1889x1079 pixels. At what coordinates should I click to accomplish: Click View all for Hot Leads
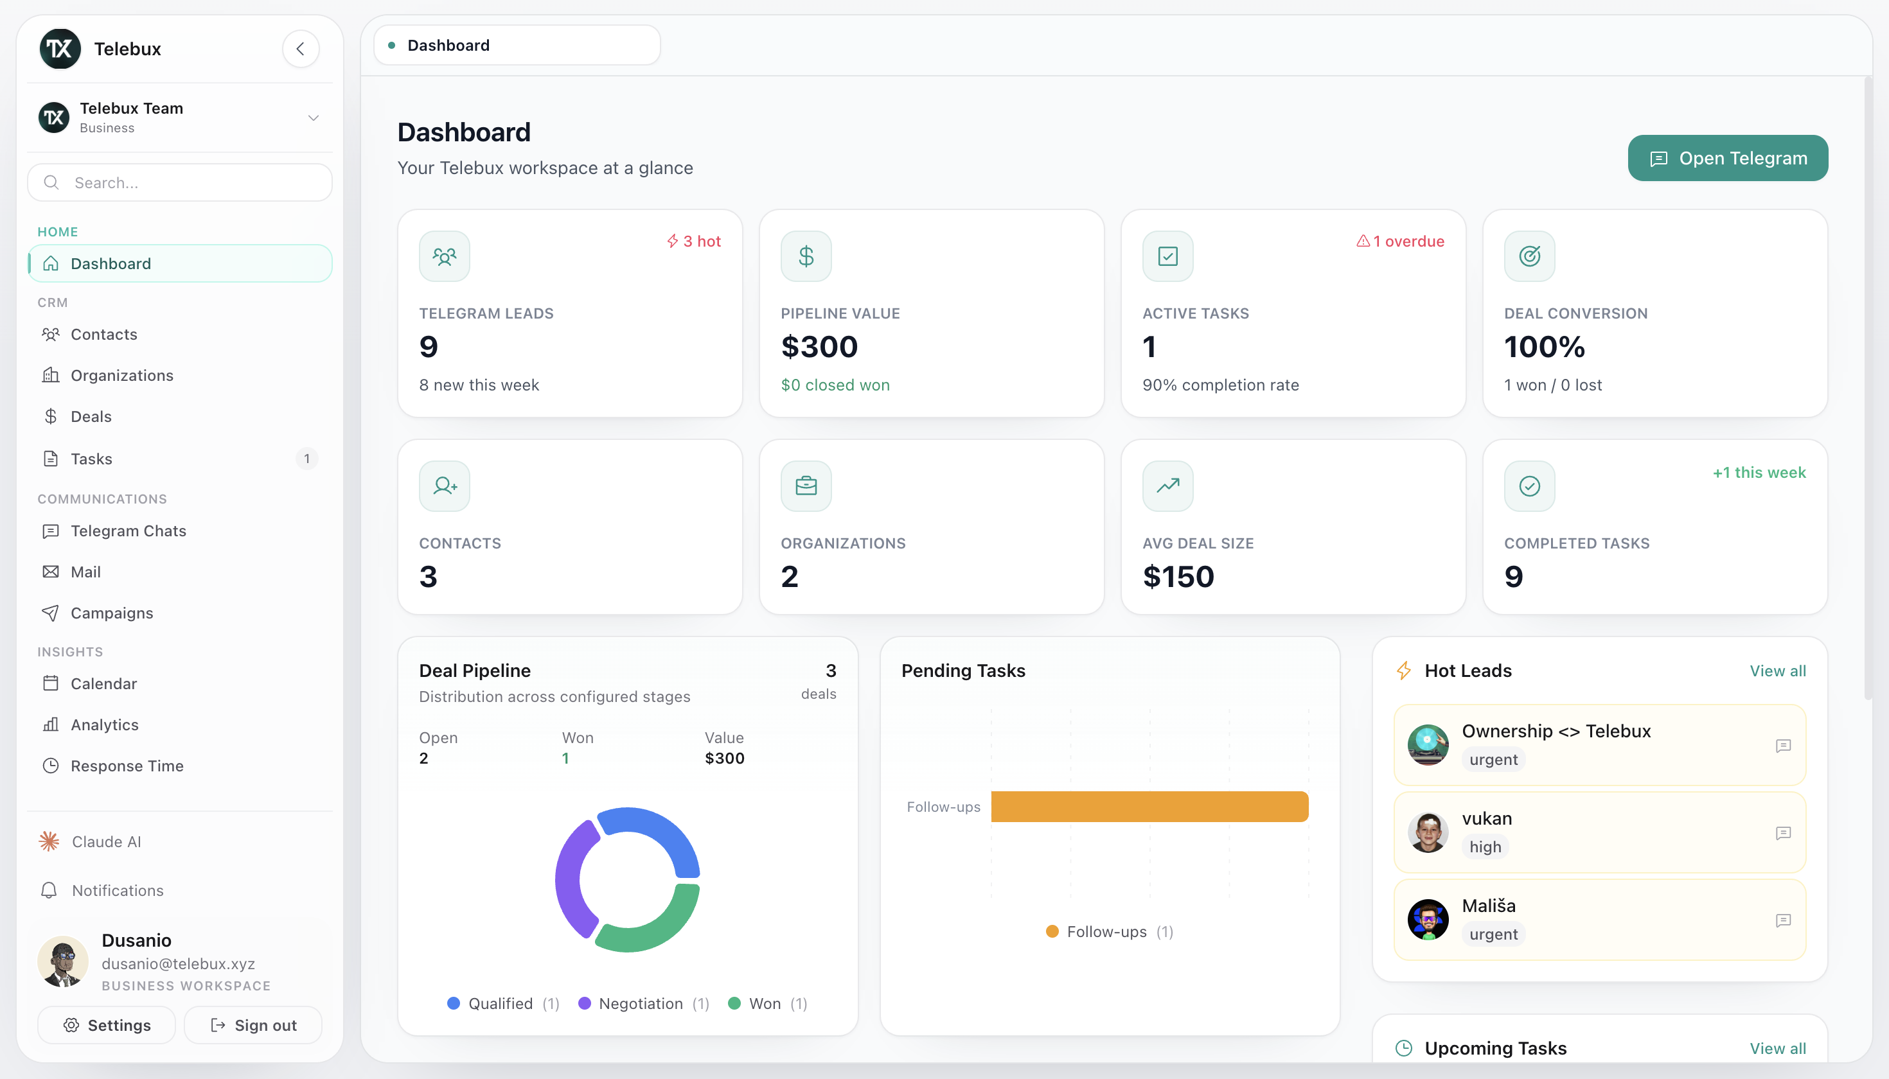(x=1778, y=671)
